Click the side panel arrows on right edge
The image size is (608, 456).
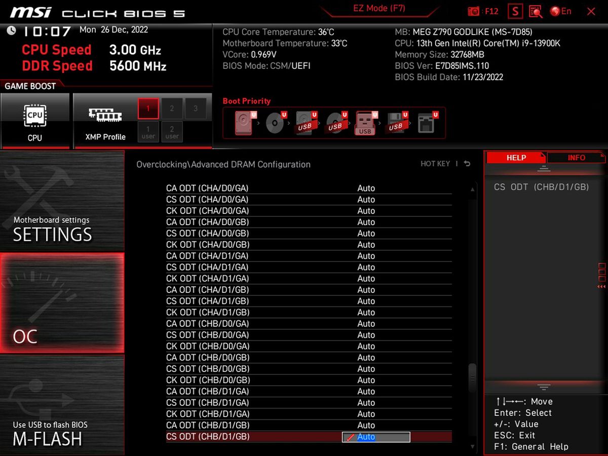pos(601,275)
